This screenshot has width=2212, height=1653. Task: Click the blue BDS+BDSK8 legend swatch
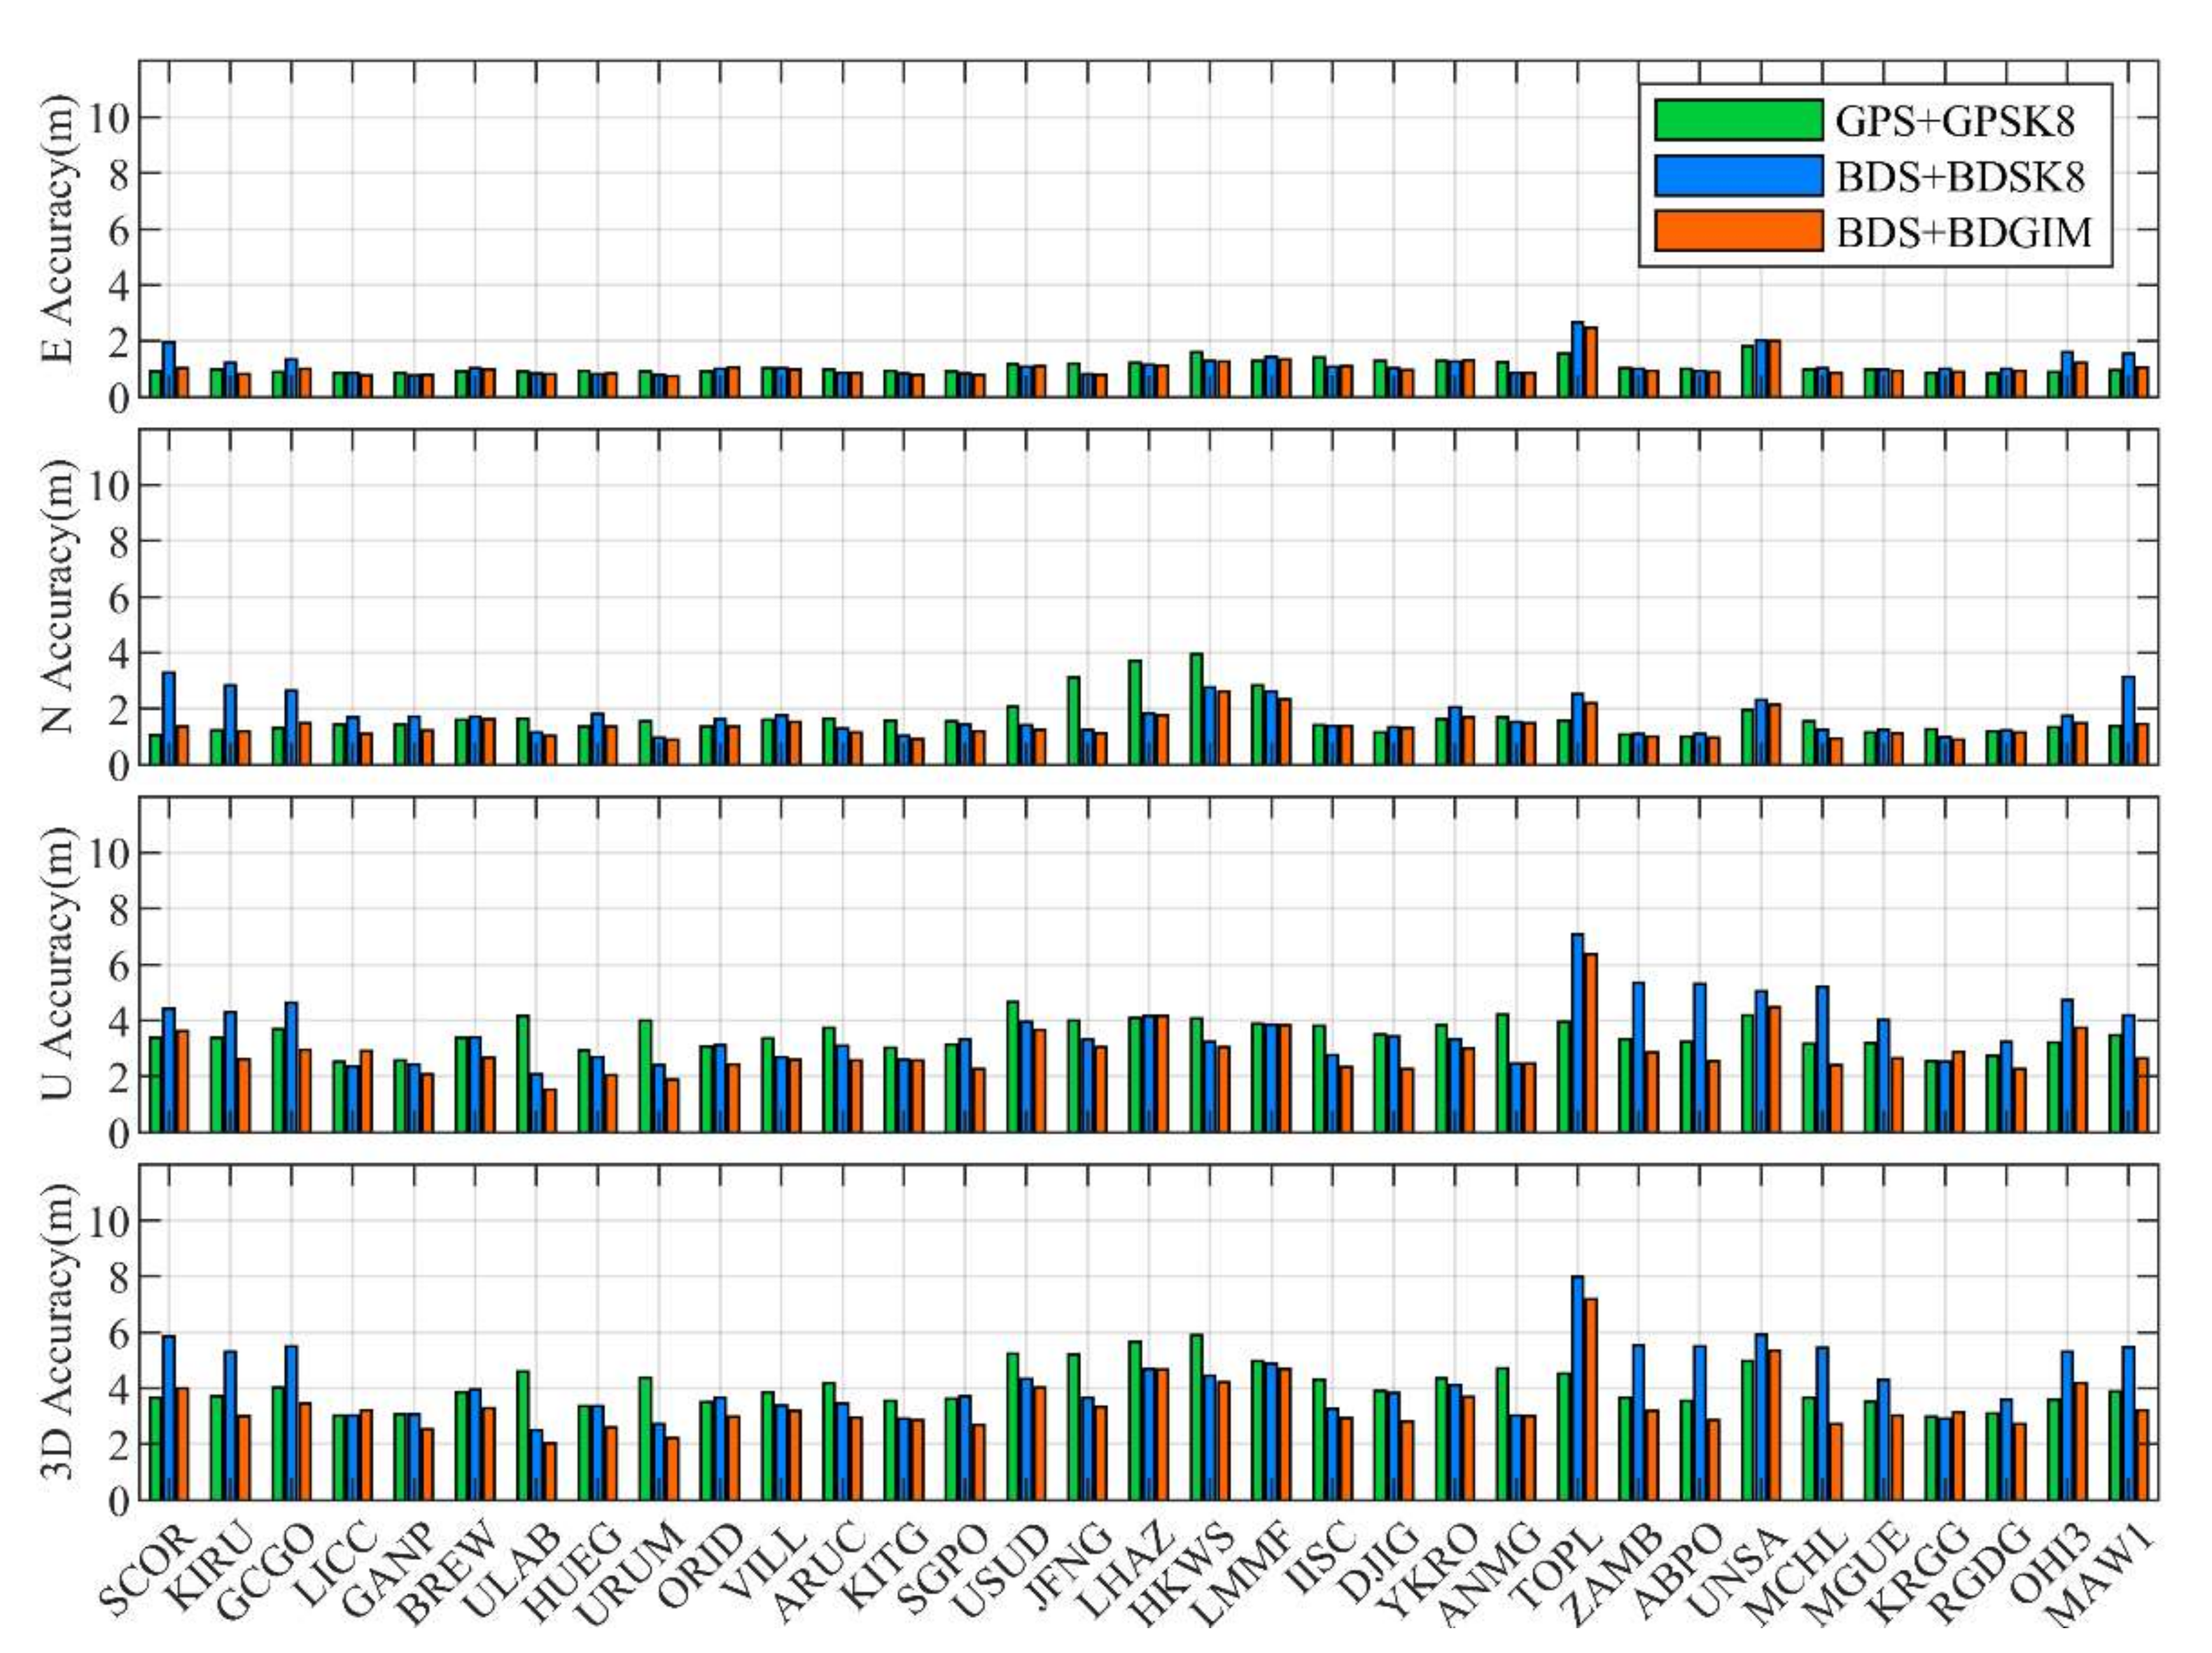coord(1738,176)
